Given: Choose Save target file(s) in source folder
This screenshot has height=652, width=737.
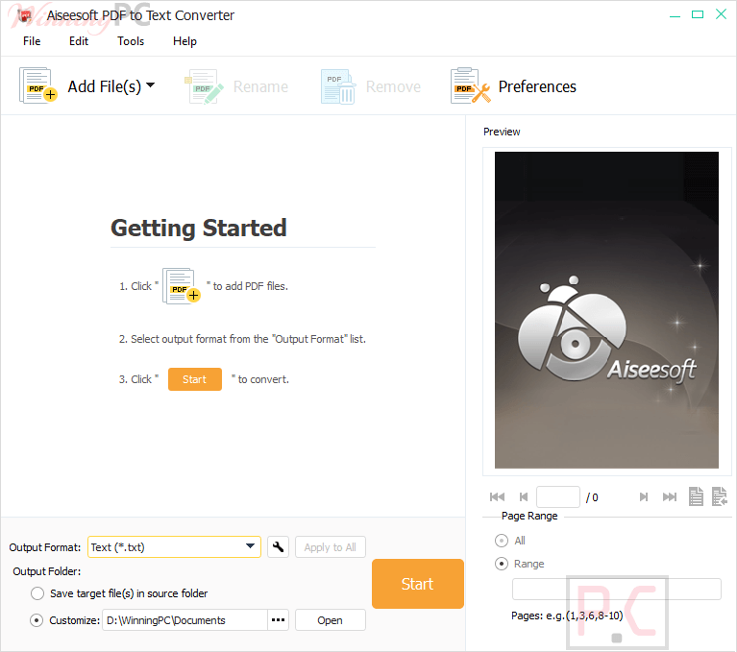Looking at the screenshot, I should pyautogui.click(x=37, y=593).
